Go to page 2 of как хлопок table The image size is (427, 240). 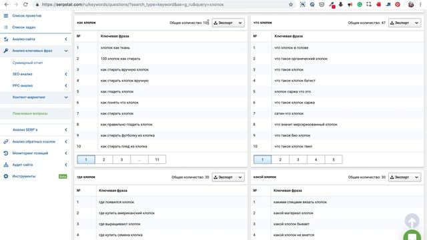[104, 159]
